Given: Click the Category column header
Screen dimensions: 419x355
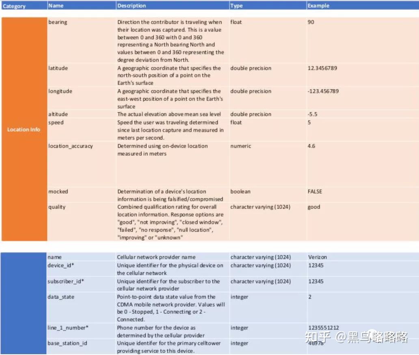Looking at the screenshot, I should [14, 6].
